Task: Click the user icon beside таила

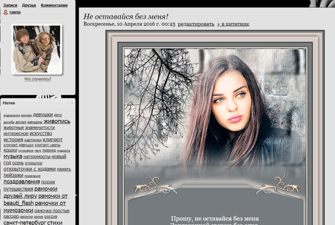Action: [6, 12]
